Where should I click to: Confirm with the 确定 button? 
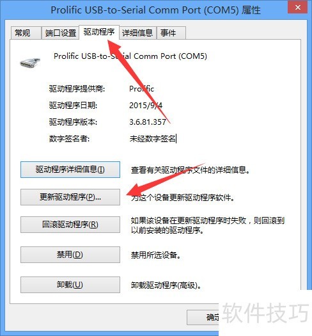point(203,317)
